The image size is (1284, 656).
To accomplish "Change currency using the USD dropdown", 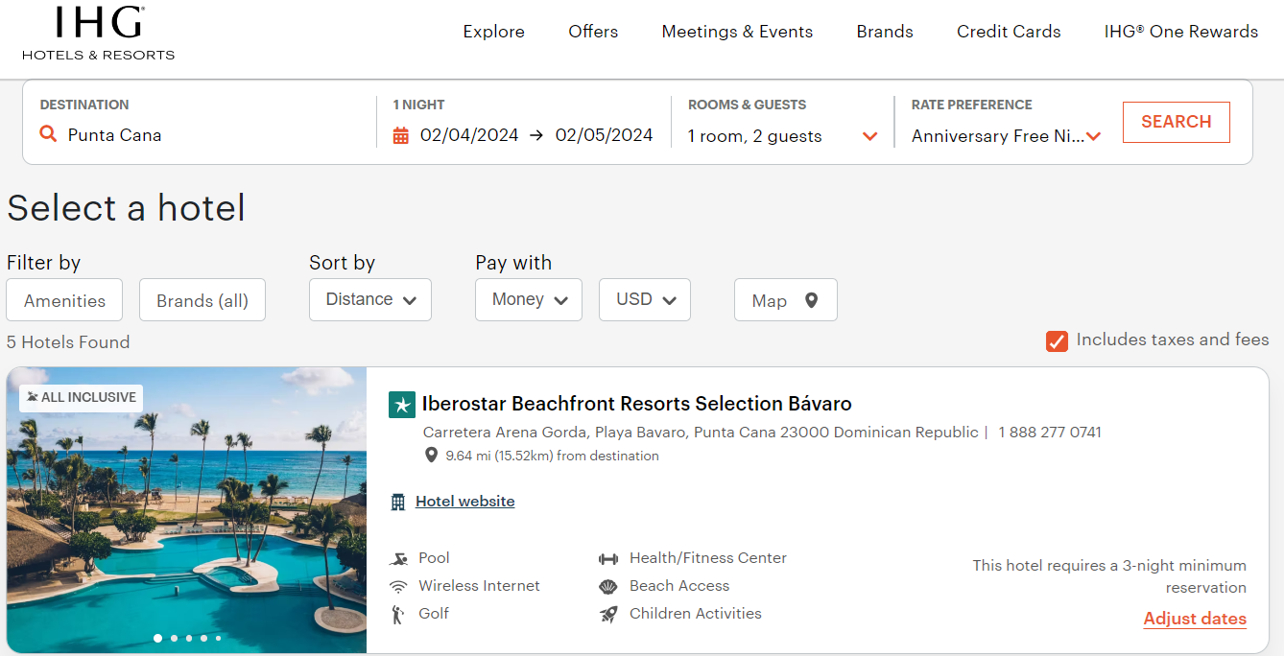I will (644, 299).
